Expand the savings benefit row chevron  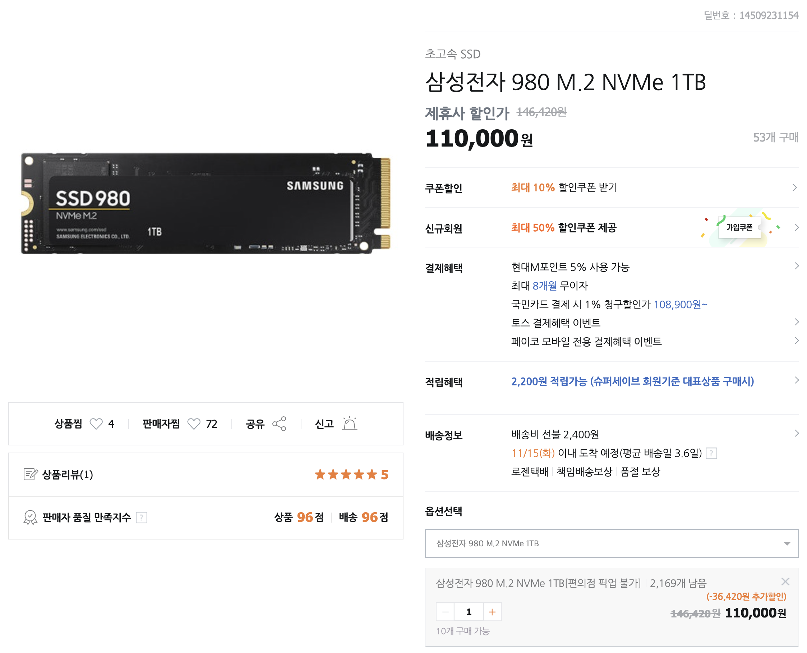[797, 380]
